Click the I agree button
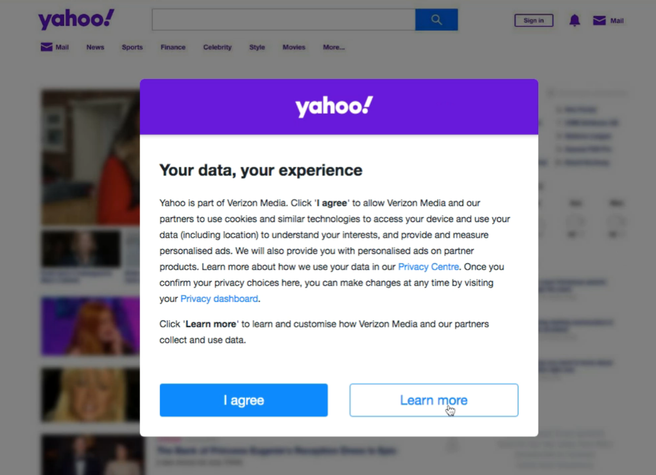Screen dimensions: 656x475 coord(244,400)
